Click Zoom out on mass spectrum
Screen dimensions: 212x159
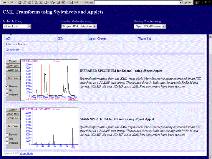[x=13, y=118]
